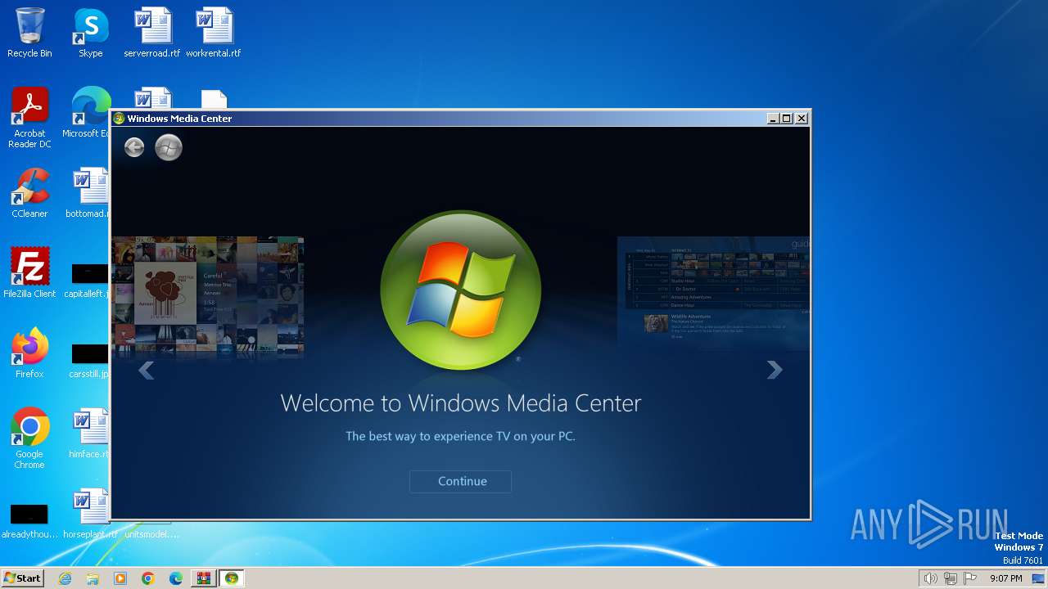Open the network tray icon

pyautogui.click(x=951, y=578)
